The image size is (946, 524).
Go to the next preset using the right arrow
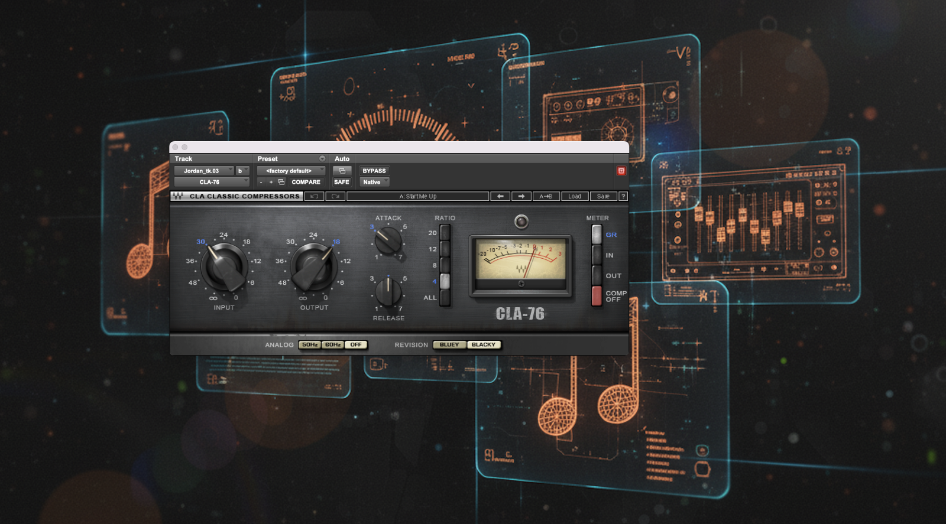click(521, 196)
